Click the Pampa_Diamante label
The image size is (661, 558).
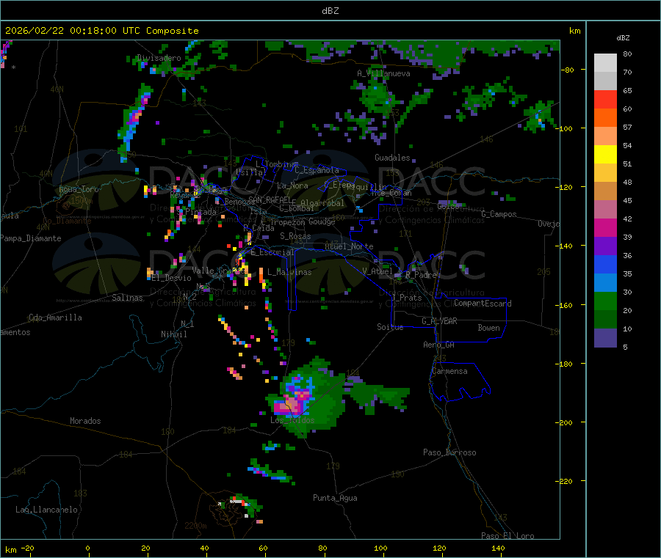tap(31, 238)
